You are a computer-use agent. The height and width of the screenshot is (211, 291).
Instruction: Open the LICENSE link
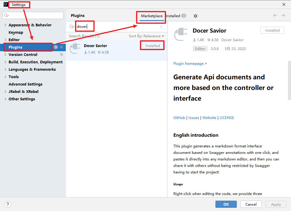(227, 118)
